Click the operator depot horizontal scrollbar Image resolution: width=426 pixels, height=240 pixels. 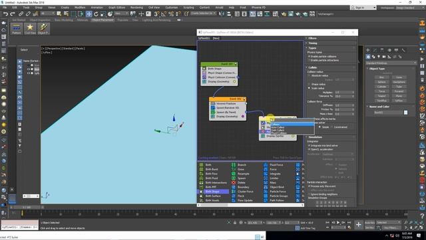pyautogui.click(x=250, y=205)
